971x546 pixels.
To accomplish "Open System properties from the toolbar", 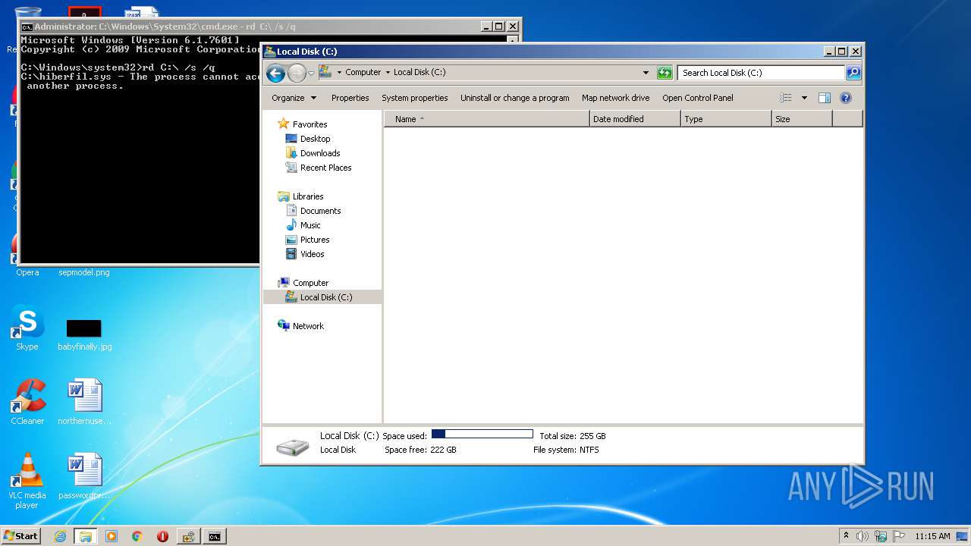I will 415,98.
